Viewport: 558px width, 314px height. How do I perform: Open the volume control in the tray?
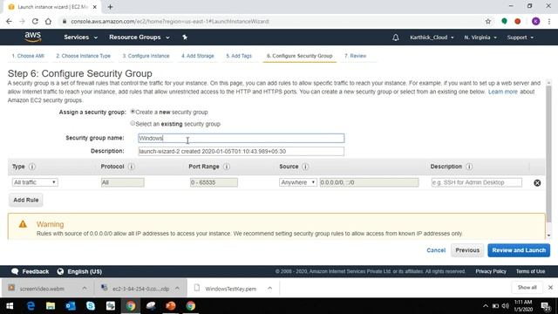506,306
